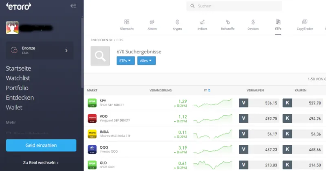Click the ENTDECKEN SIE breadcrumb link
The width and height of the screenshot is (326, 171).
tap(101, 40)
